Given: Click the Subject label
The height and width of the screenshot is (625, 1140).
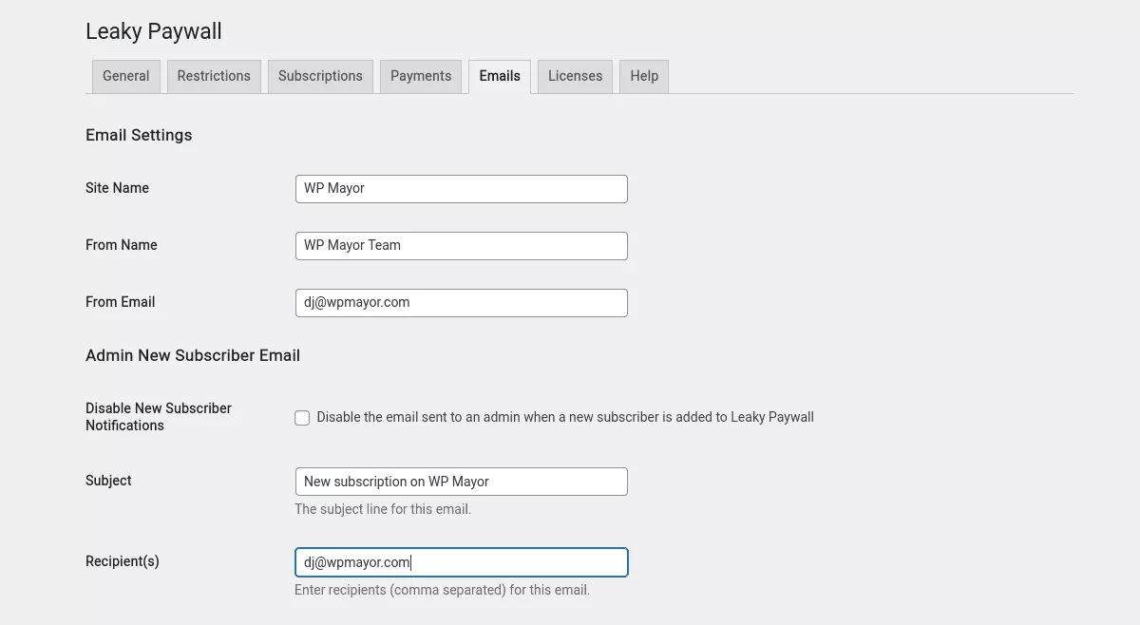Looking at the screenshot, I should [108, 481].
